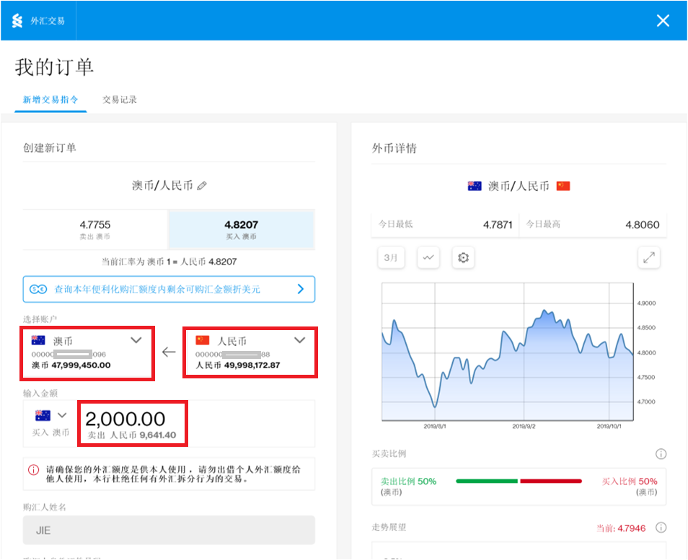Viewport: 688px width, 560px height.
Task: Click the Australian flag in 澳币 account card
Action: [38, 340]
